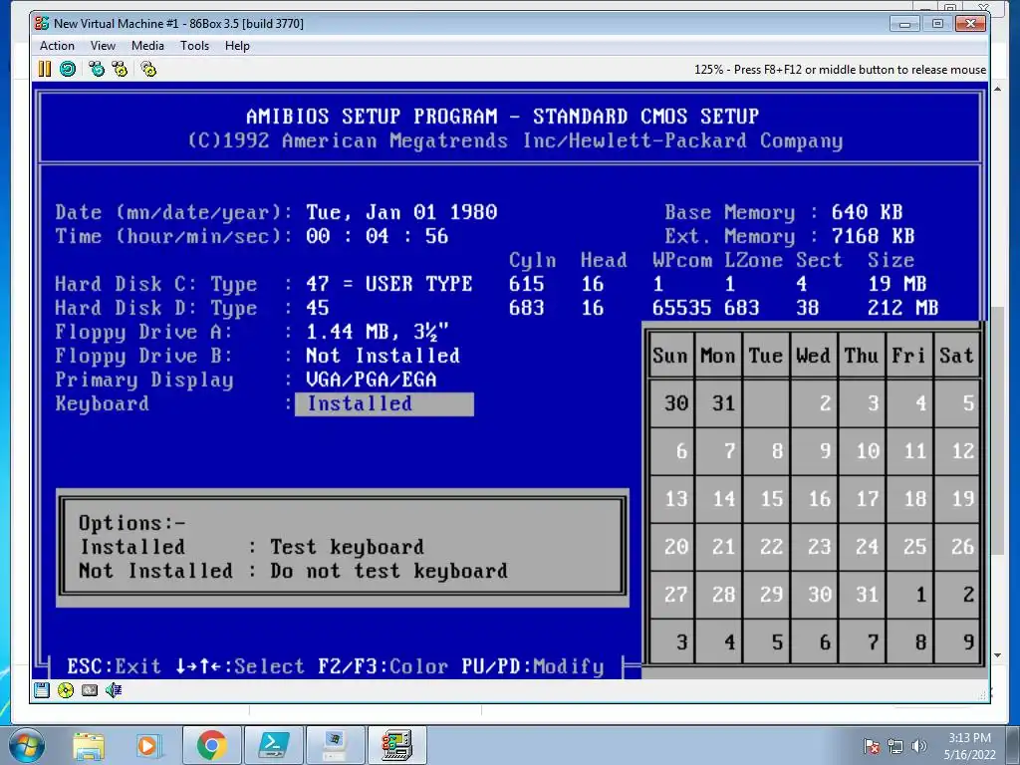
Task: Click the Hard Disk C type '47 = USER TYPE'
Action: click(x=389, y=284)
